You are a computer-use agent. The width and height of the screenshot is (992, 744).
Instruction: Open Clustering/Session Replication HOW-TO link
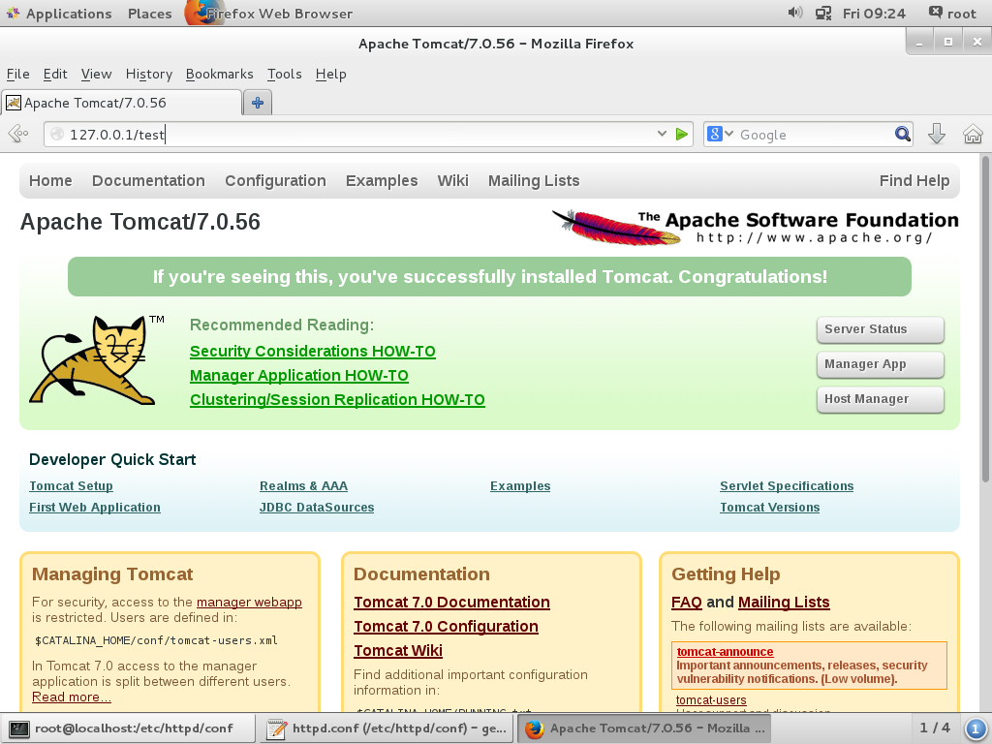[337, 400]
